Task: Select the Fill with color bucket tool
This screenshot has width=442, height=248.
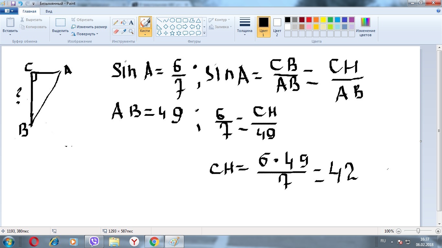Action: click(123, 22)
